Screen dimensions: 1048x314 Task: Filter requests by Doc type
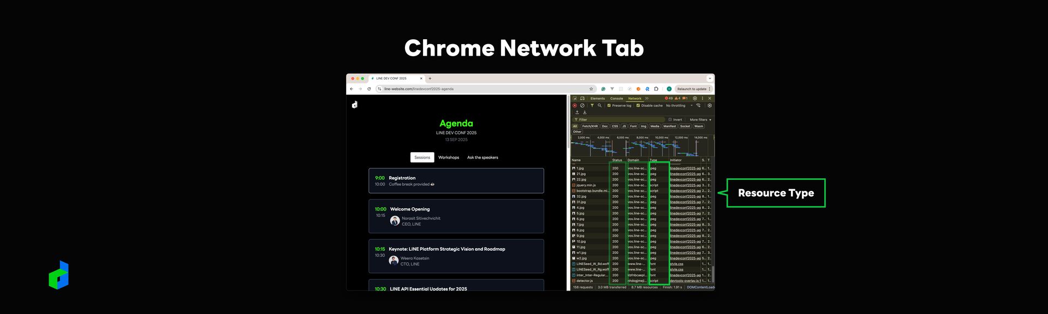click(x=605, y=126)
